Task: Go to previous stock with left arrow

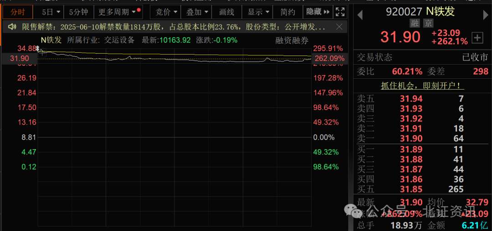Action: pos(360,15)
